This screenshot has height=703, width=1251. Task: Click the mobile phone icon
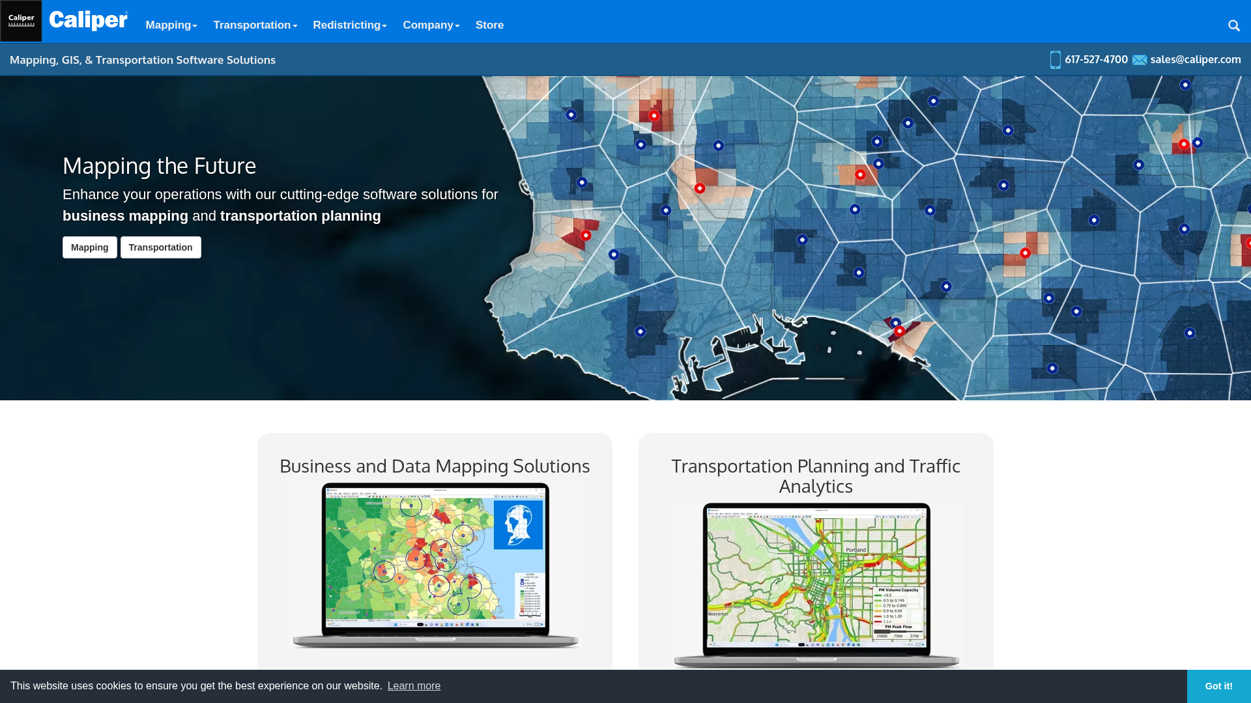pos(1055,60)
